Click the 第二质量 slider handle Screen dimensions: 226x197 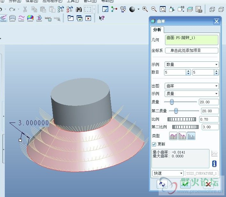176,111
